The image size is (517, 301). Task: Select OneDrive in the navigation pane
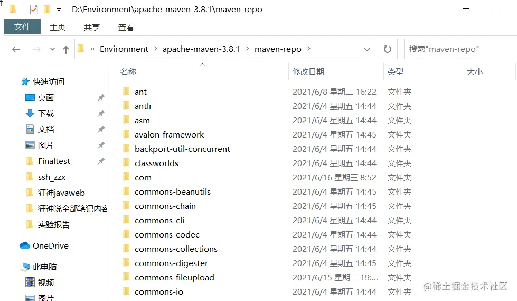(51, 245)
